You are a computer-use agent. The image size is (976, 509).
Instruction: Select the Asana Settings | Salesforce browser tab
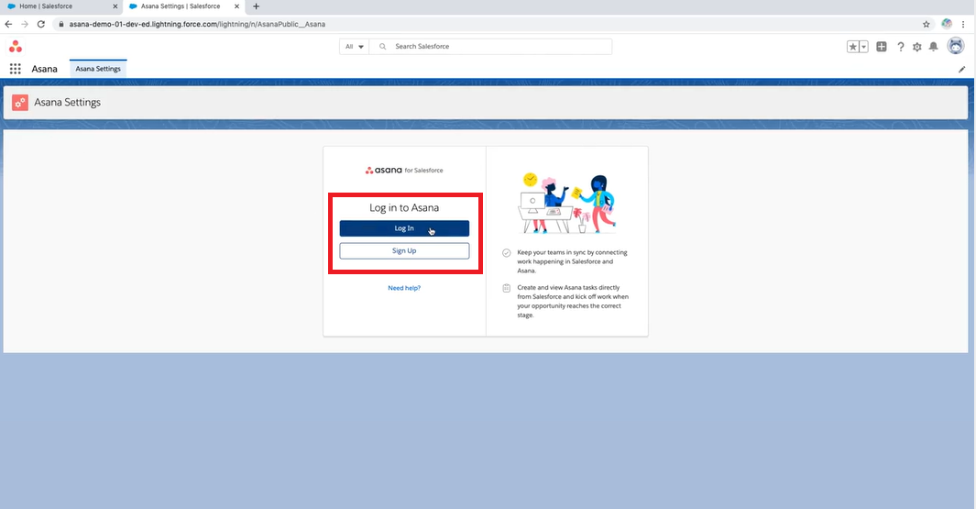[183, 6]
